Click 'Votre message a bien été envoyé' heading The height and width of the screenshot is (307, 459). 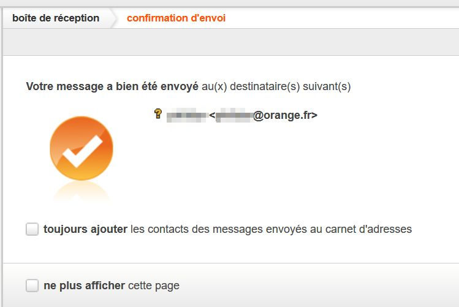click(112, 86)
